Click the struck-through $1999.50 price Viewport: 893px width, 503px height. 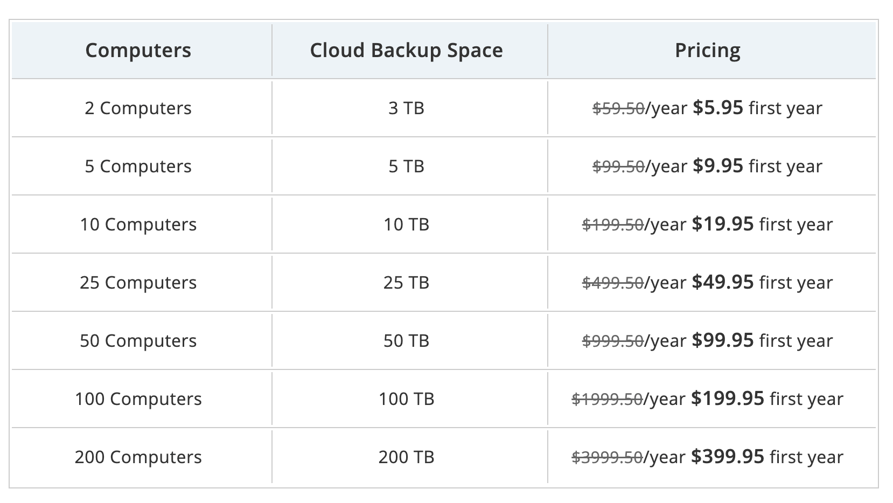(607, 399)
